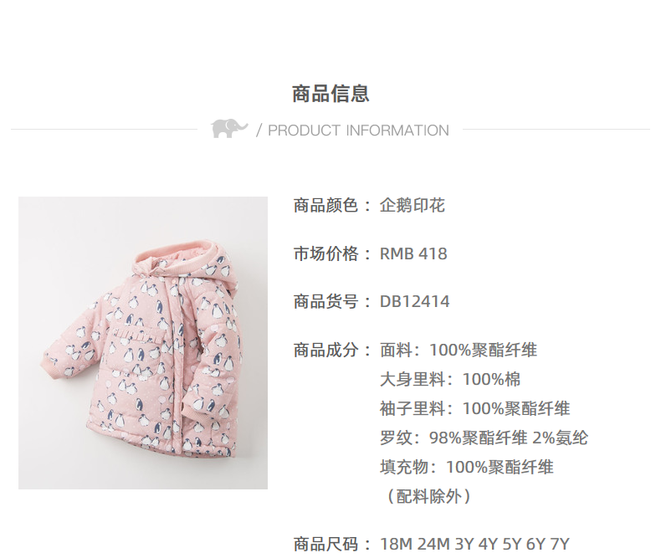Click the 商品信息 heading

[x=330, y=94]
